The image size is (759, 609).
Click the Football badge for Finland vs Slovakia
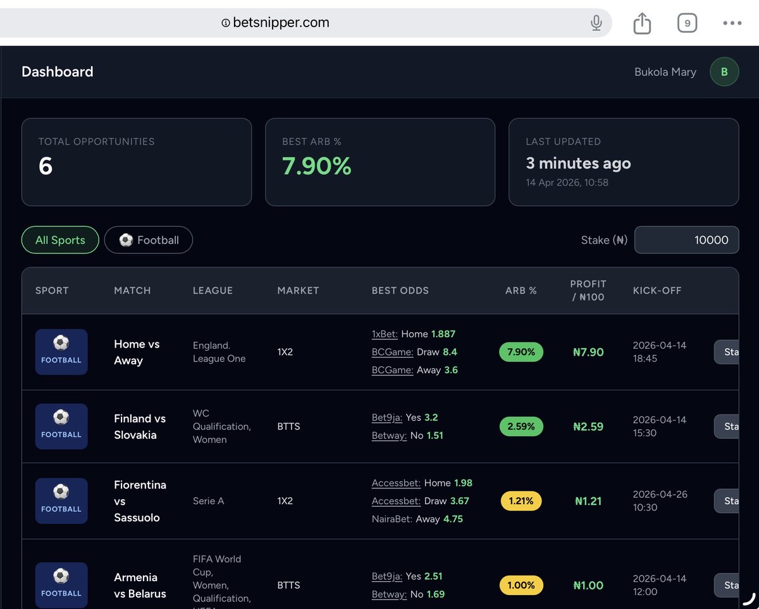[x=61, y=426]
